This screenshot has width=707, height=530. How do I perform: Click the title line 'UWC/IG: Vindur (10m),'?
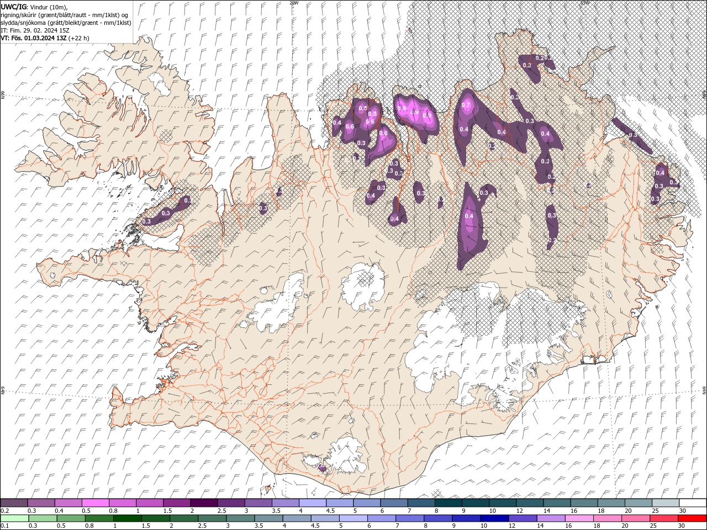(35, 7)
